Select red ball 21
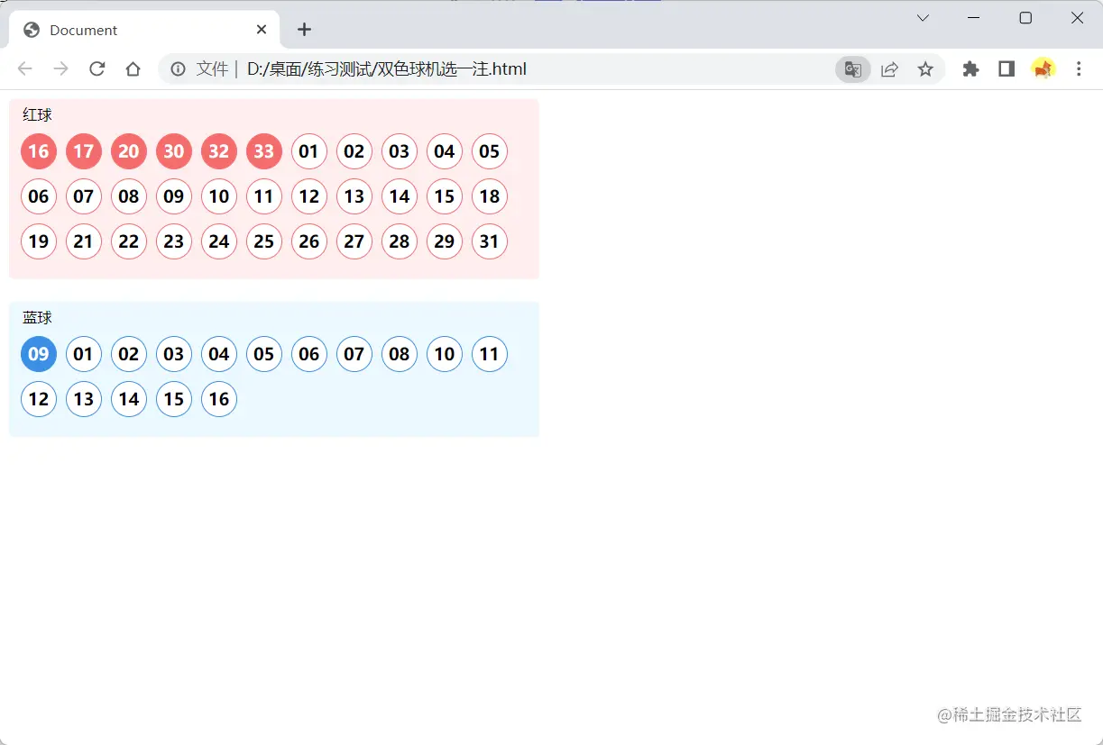Screen dimensions: 1103x745 pyautogui.click(x=84, y=241)
